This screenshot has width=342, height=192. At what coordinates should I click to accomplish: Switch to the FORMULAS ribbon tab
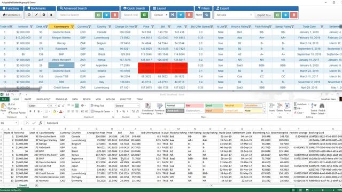tap(61, 99)
